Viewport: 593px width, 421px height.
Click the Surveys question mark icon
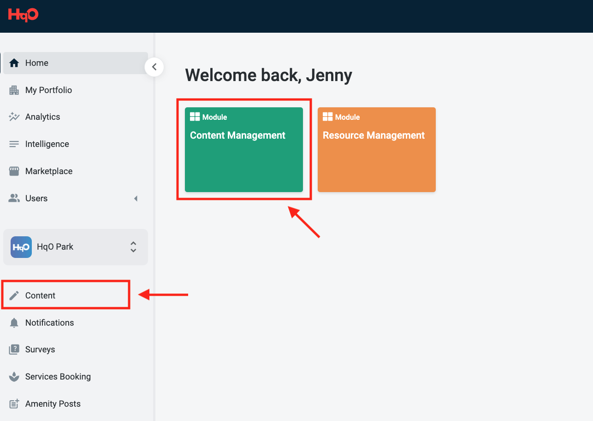point(14,350)
